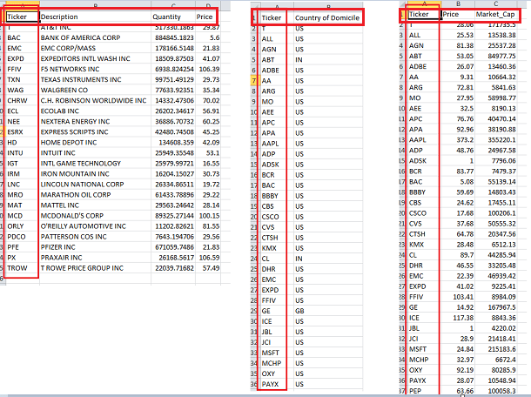Click price 5.6 in BAC row

[208, 37]
